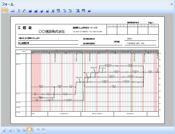Click the TEL 0255-52-0000 FAX line
This screenshot has width=175, height=134.
(x=87, y=32)
